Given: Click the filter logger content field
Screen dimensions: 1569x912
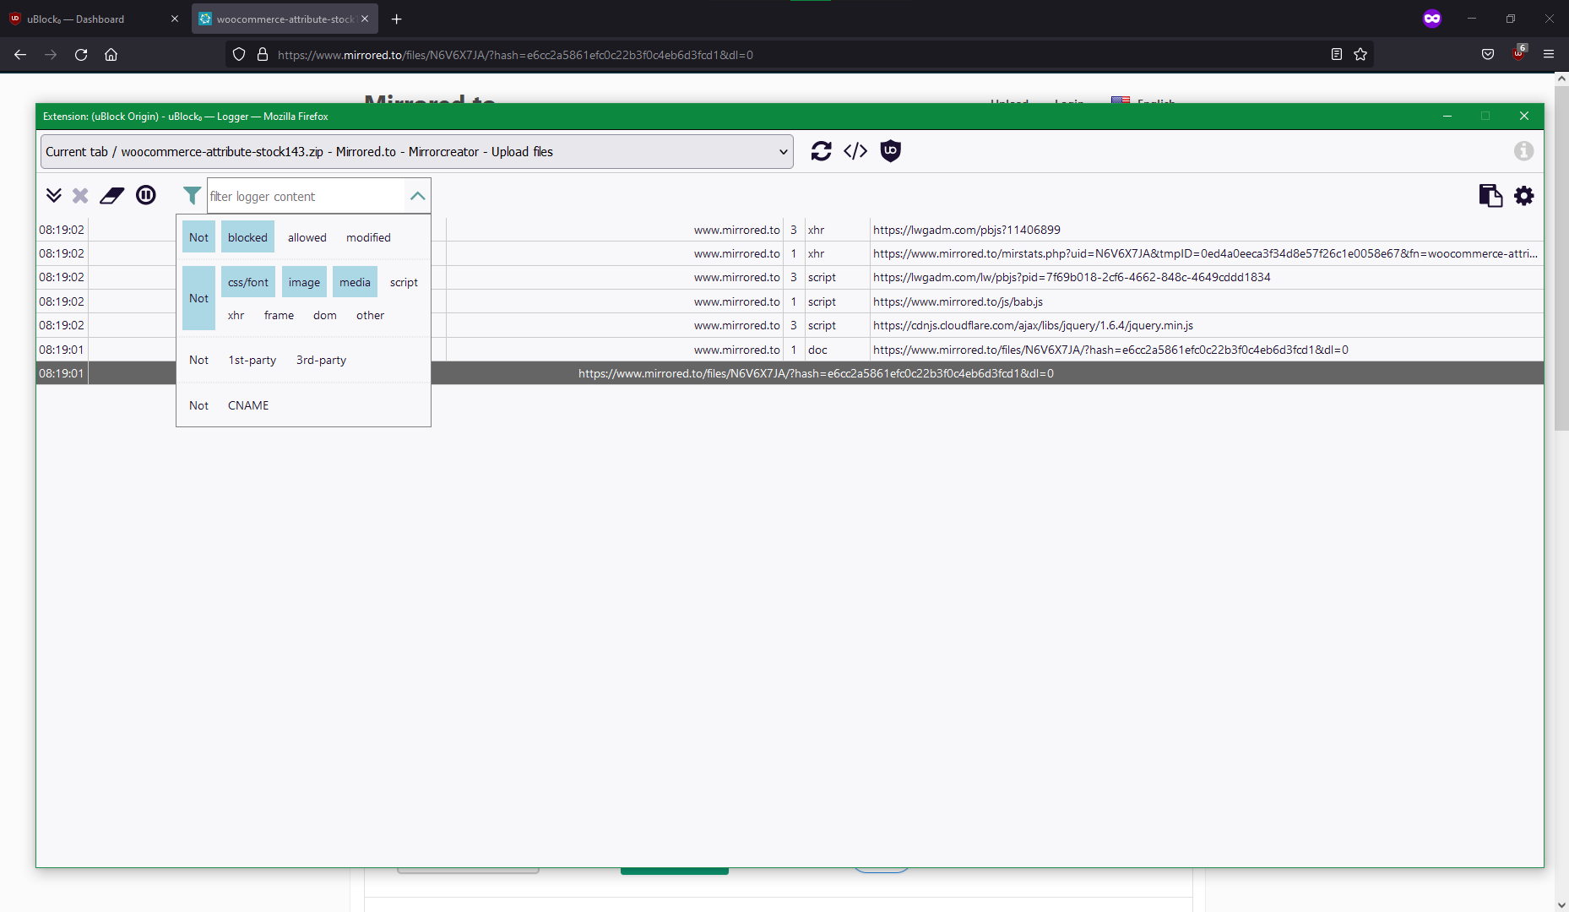Looking at the screenshot, I should 306,196.
